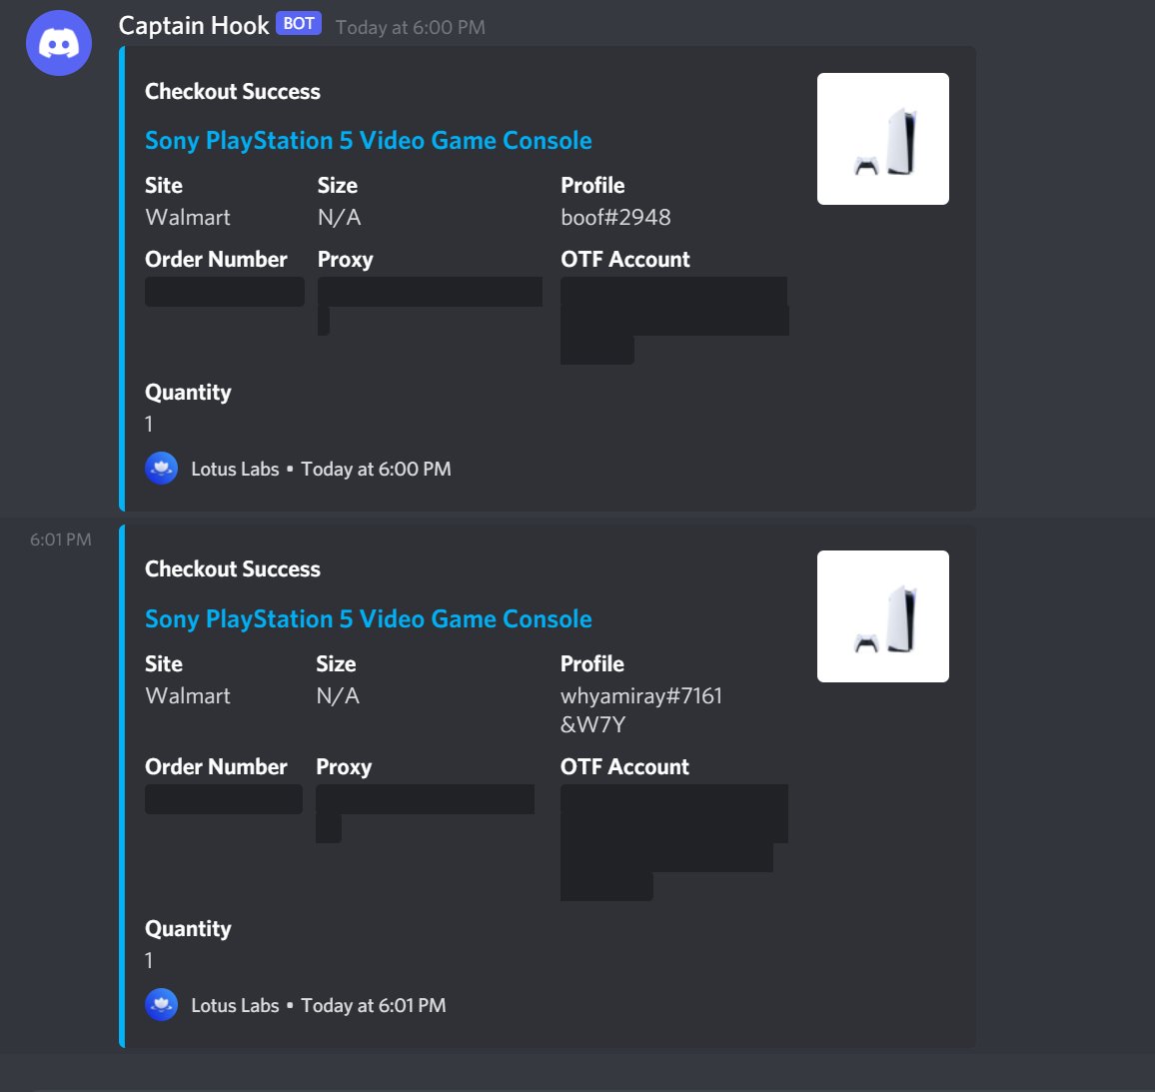Click the BOT tag badge

coord(299,24)
